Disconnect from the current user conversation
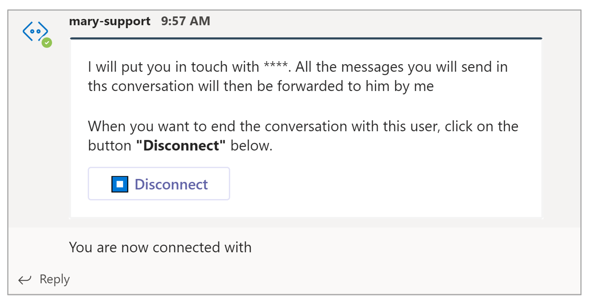591x300 pixels. 159,183
